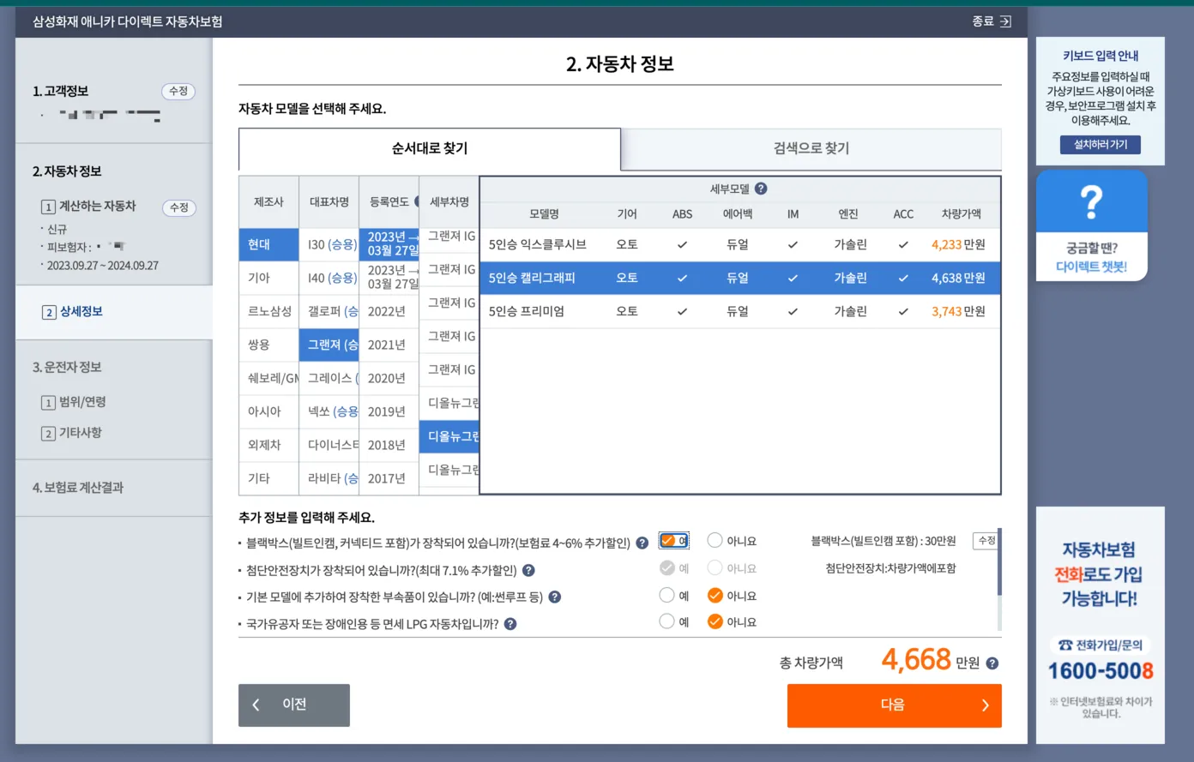Click the 다이렉트 챗봇 question mark icon

(1091, 200)
